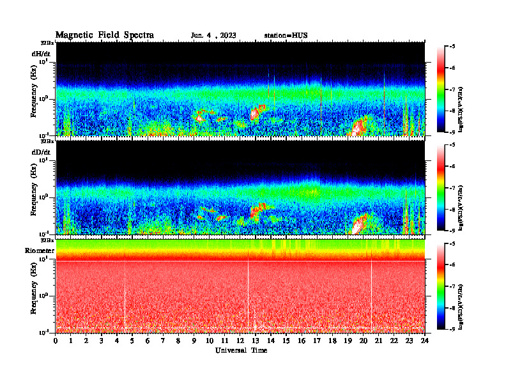Click hour 11 on Universal Time axis
Image resolution: width=506 pixels, height=391 pixels.
coord(225,341)
